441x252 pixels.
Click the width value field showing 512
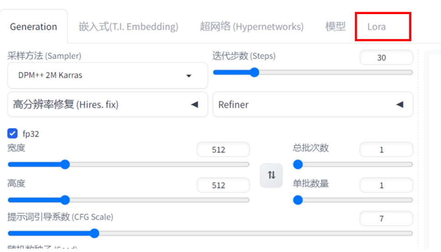click(x=223, y=150)
